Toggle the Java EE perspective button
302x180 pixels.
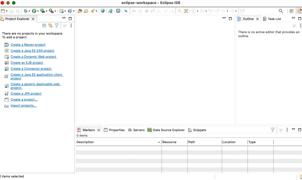click(299, 11)
